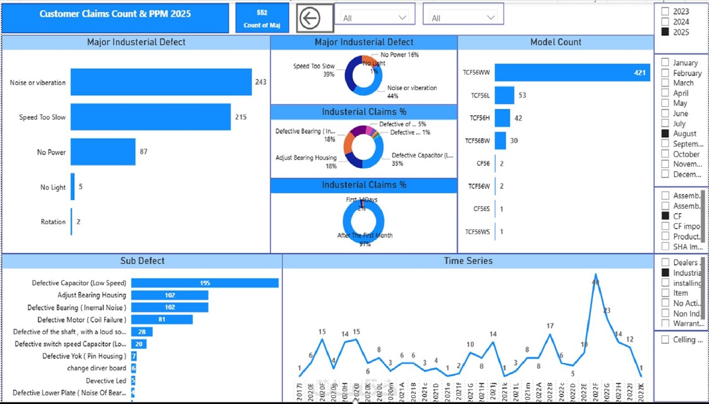Select the Defective Capacitor (Low Speed) bar
Image resolution: width=709 pixels, height=404 pixels.
point(205,283)
